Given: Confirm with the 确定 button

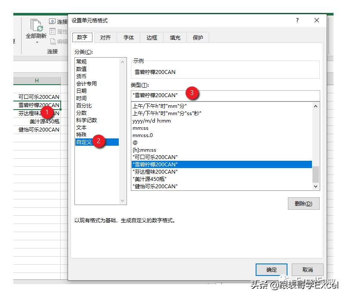Looking at the screenshot, I should click(272, 269).
